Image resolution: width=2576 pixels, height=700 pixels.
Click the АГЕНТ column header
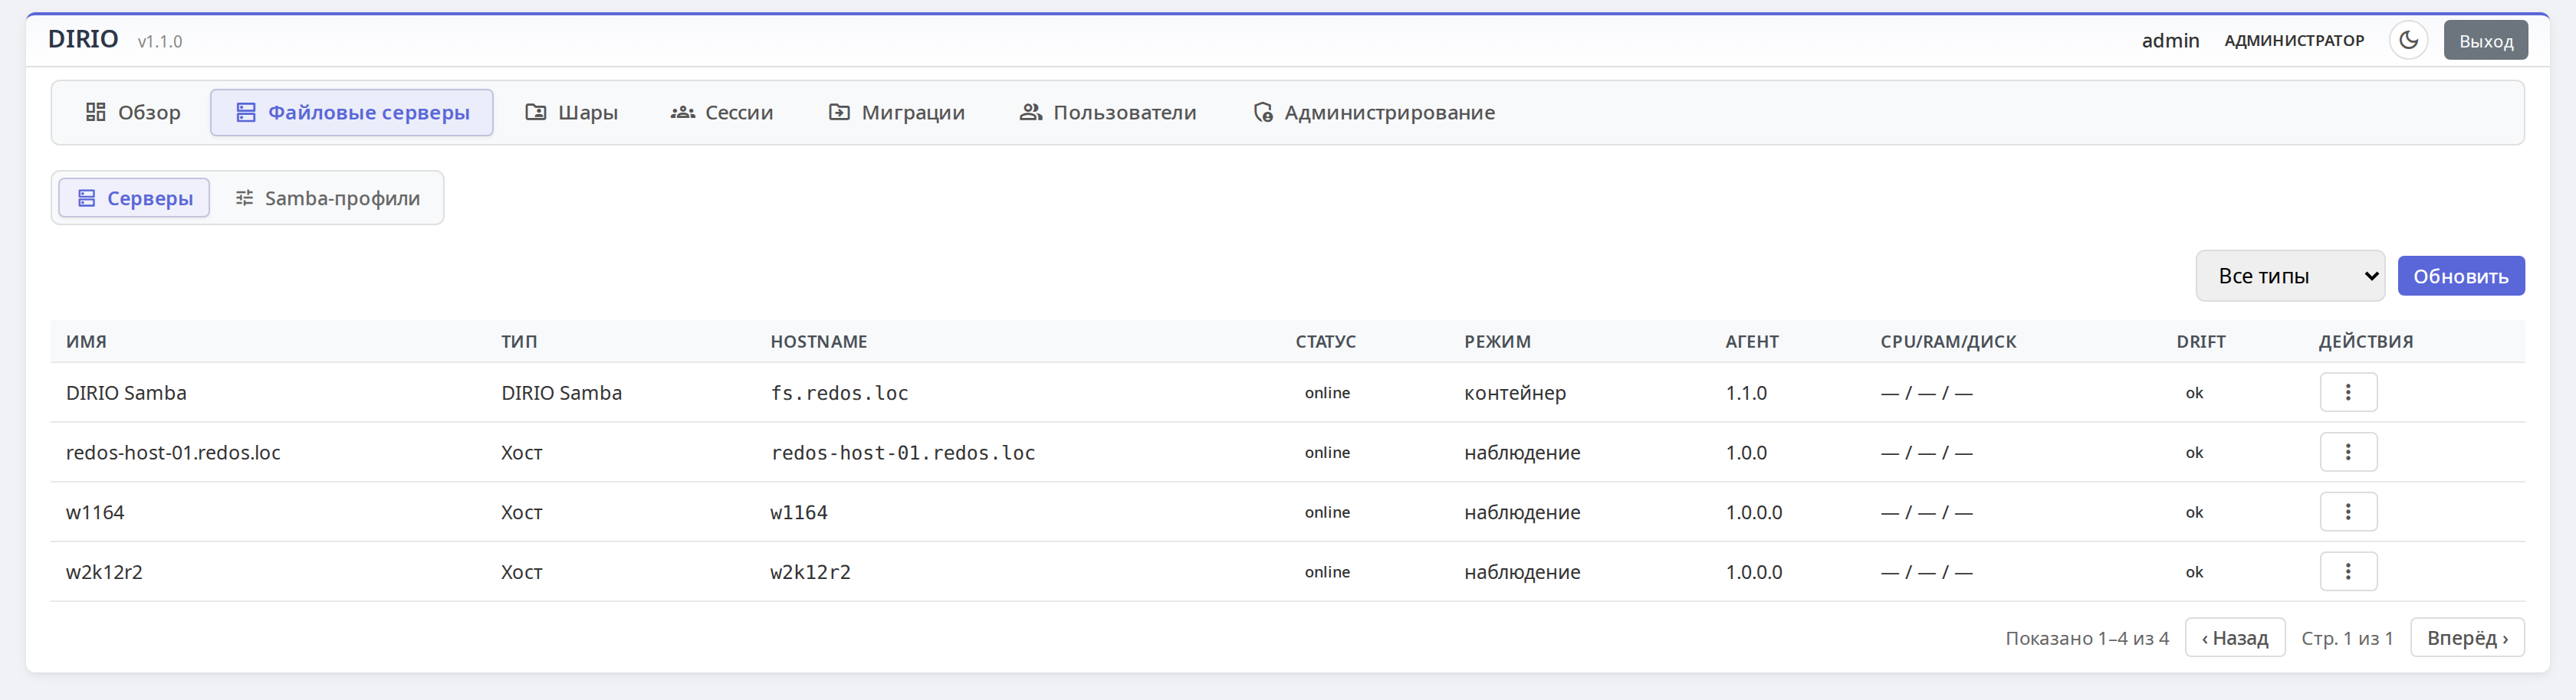click(x=1752, y=342)
